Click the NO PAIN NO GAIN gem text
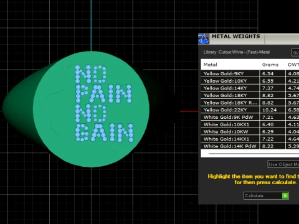 click(104, 103)
